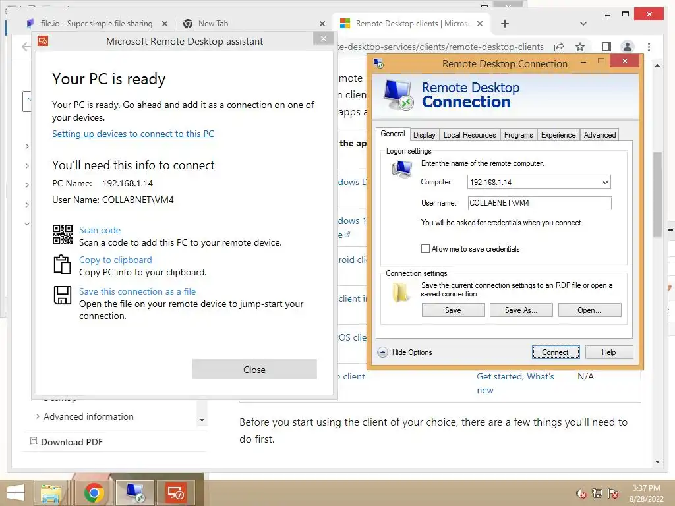This screenshot has height=506, width=675.
Task: Open Get started, What's new link
Action: click(515, 383)
